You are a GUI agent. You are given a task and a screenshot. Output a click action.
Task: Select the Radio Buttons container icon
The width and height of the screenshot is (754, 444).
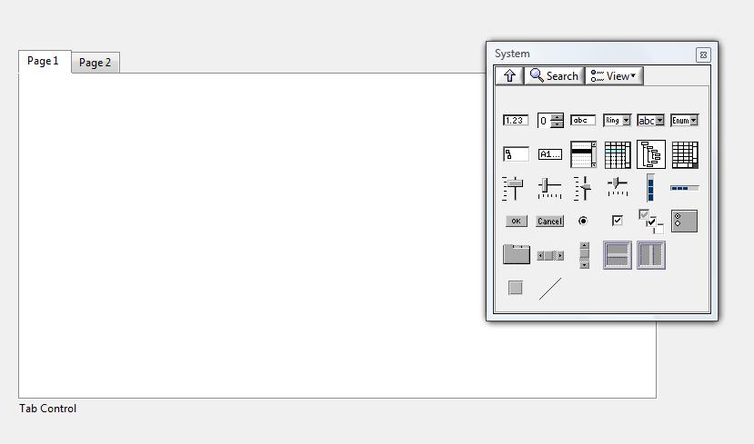coord(684,221)
